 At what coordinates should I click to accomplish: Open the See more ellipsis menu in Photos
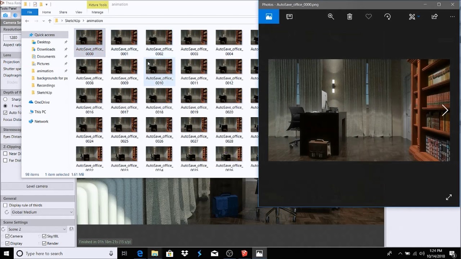(452, 17)
